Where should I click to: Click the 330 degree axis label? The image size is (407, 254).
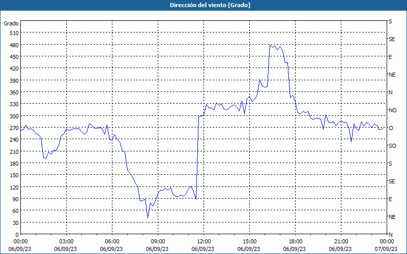click(15, 104)
